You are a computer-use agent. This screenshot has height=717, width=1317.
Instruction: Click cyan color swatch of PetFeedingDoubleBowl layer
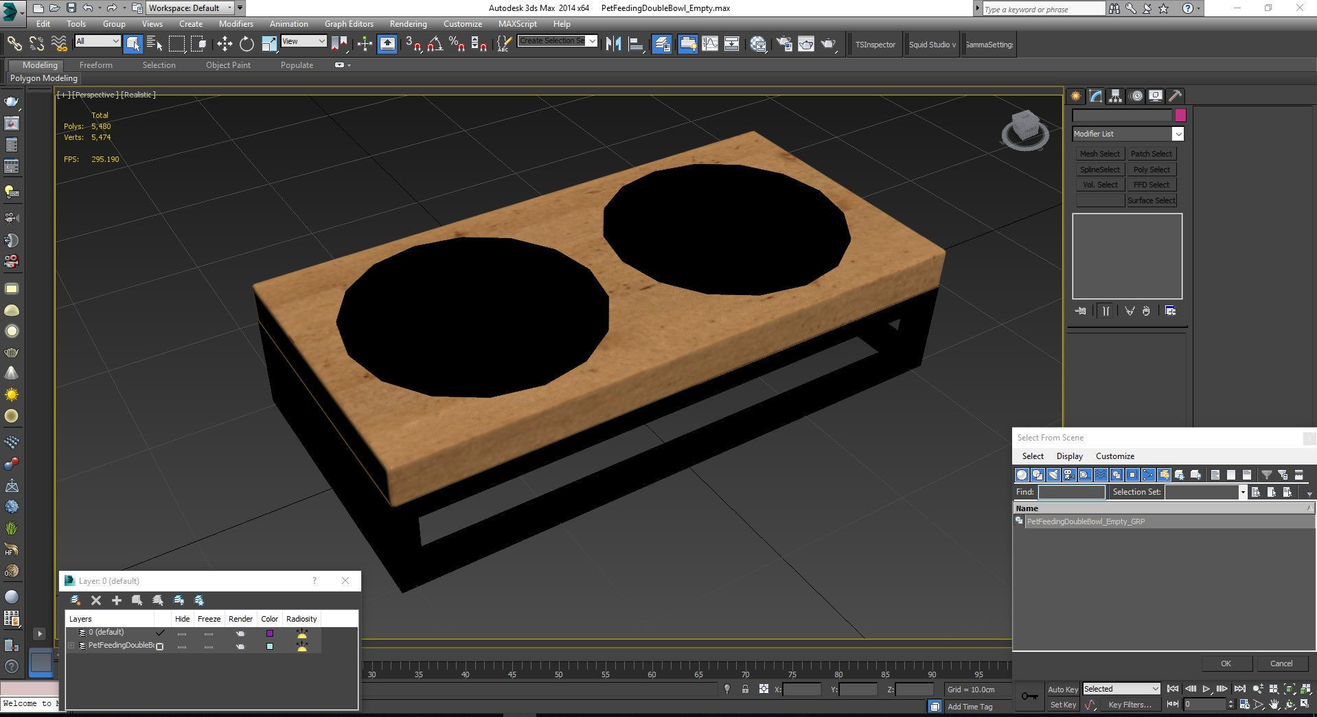pyautogui.click(x=270, y=646)
